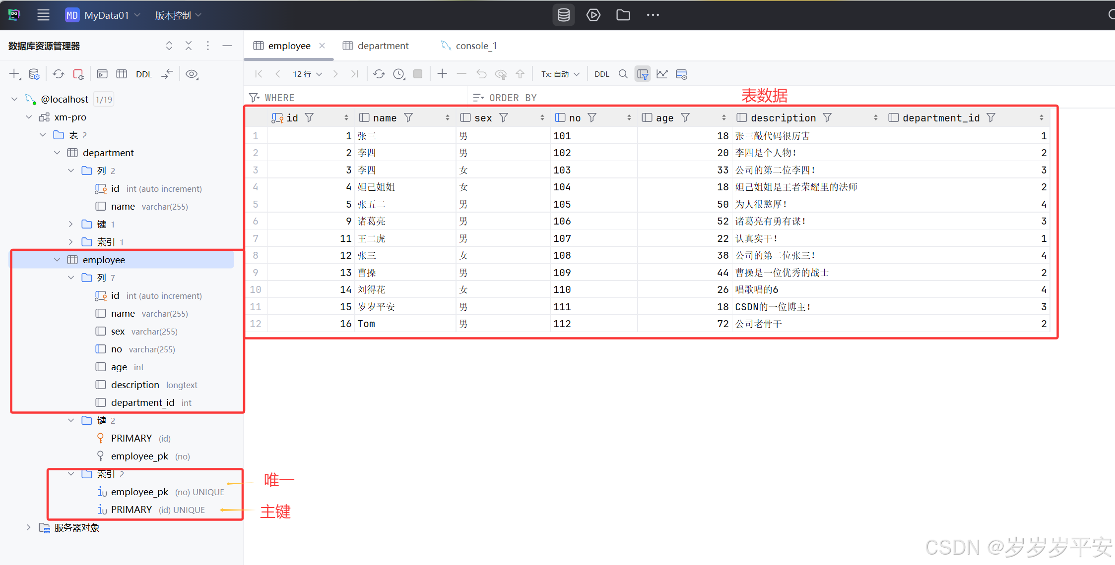Add a new row with the plus icon
The width and height of the screenshot is (1115, 565).
442,73
